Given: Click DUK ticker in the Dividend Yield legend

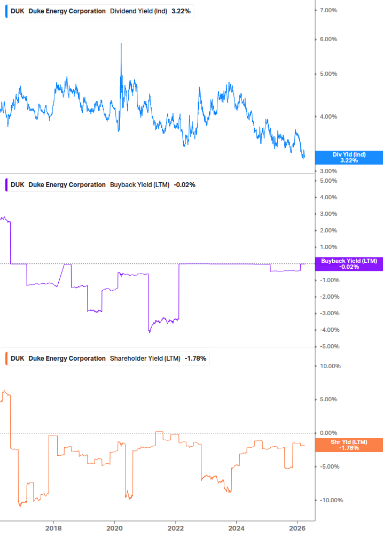Looking at the screenshot, I should [x=18, y=11].
